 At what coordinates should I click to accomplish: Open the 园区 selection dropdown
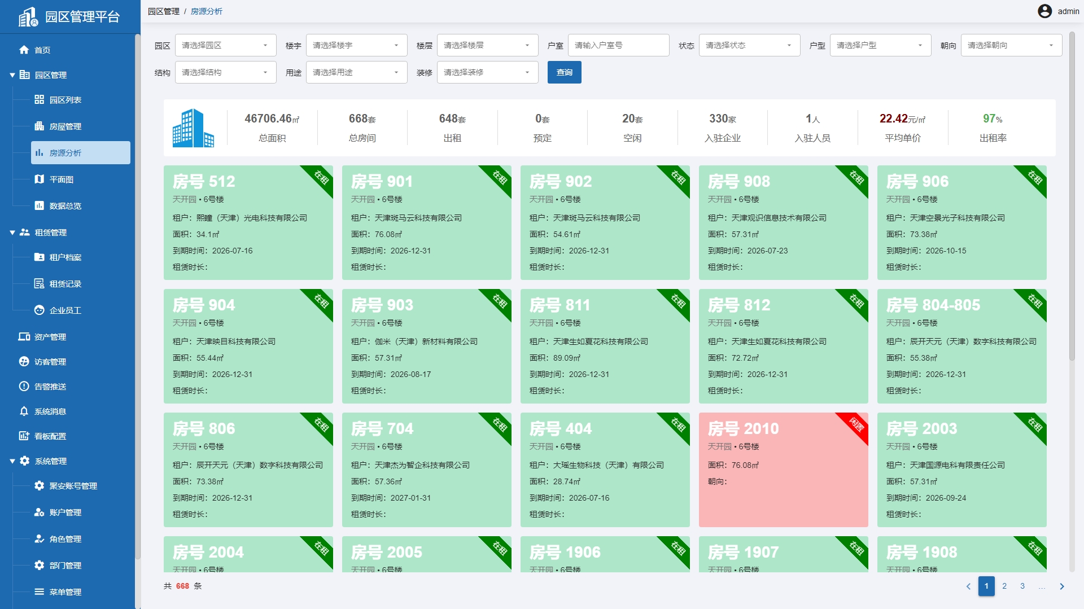tap(225, 45)
